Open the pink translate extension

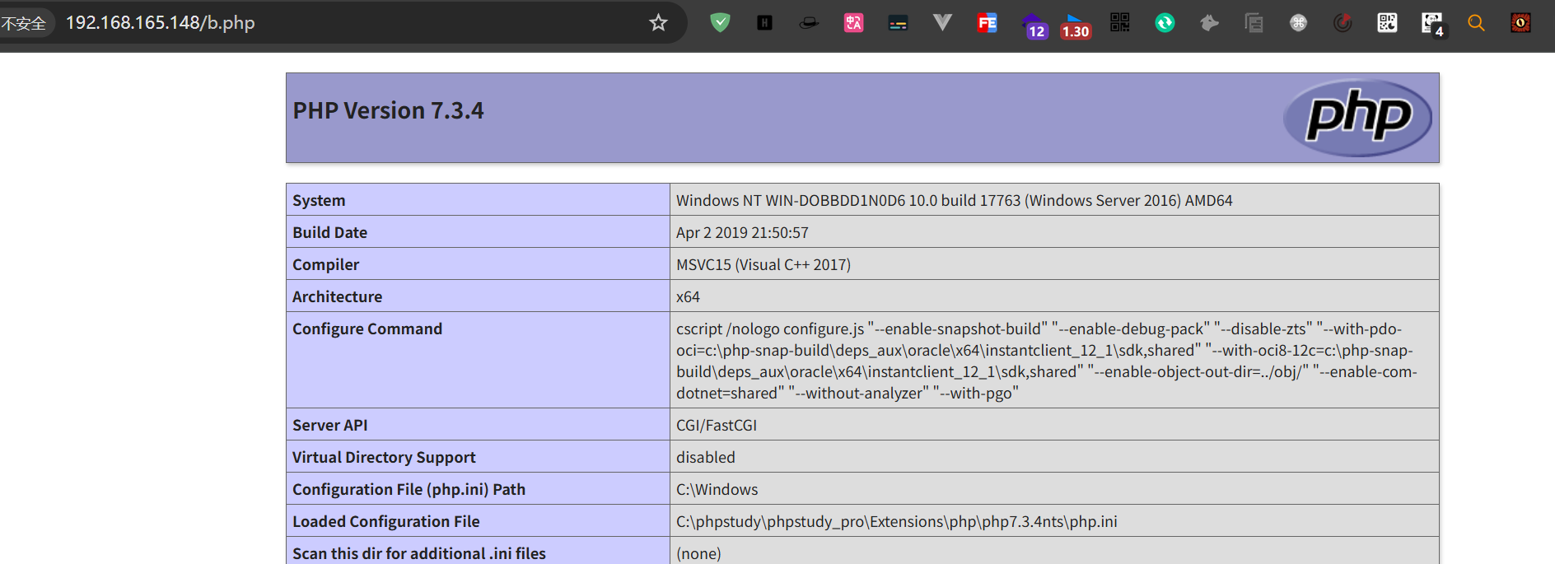tap(853, 23)
